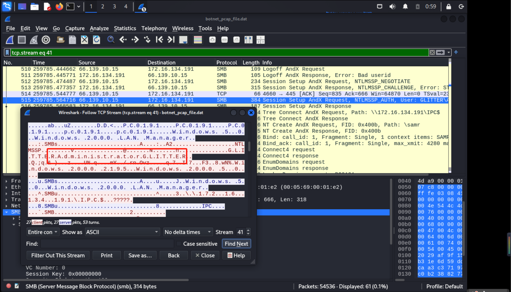
Task: Click the Print button
Action: (106, 255)
